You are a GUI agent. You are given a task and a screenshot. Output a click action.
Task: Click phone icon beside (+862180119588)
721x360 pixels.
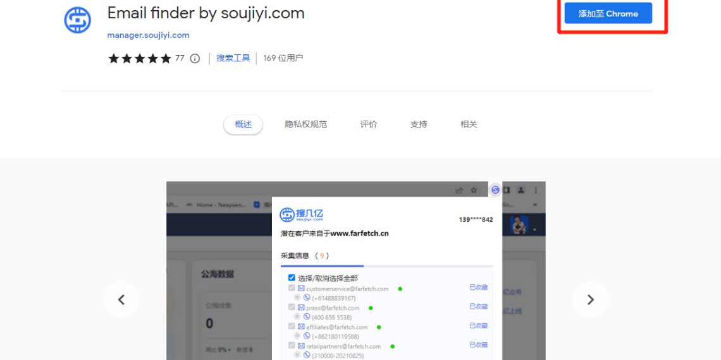tap(307, 336)
